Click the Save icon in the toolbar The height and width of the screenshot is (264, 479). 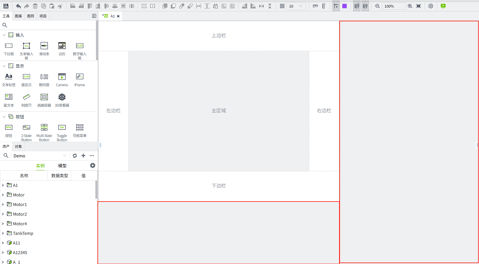click(x=6, y=6)
